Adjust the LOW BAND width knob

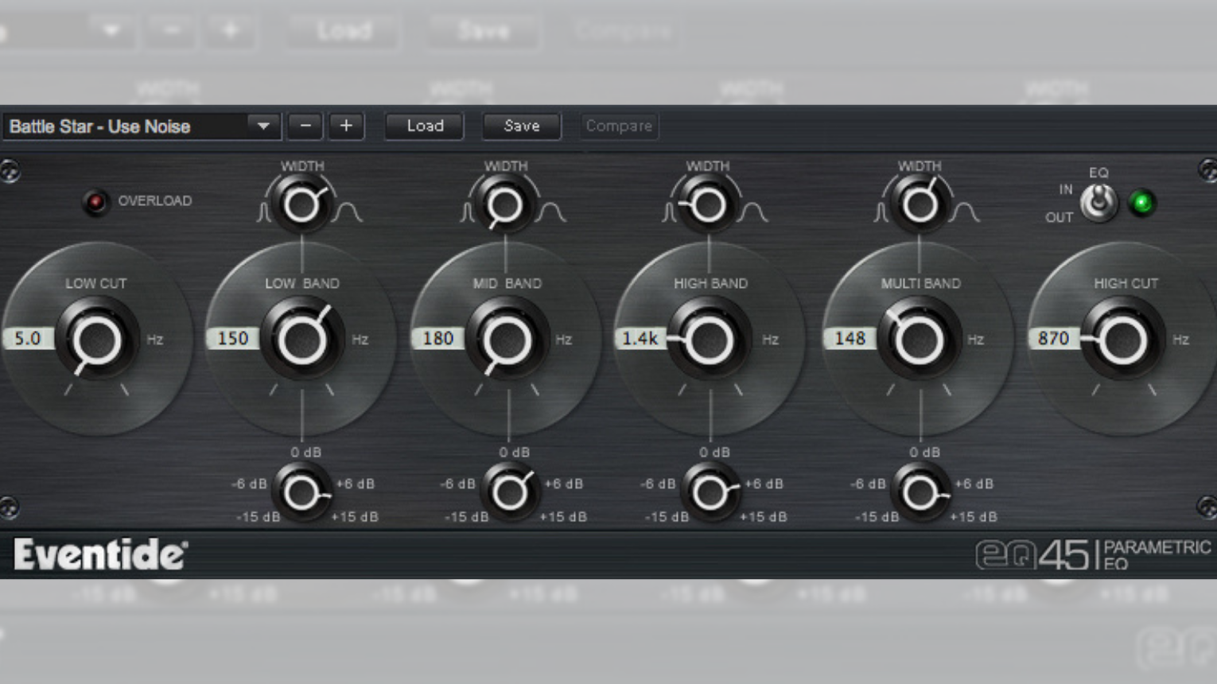(x=302, y=204)
